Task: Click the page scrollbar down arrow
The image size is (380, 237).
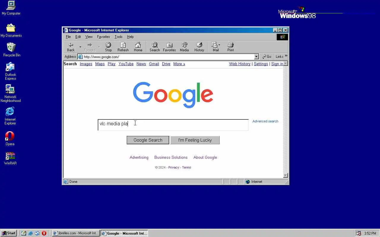Action: [286, 175]
